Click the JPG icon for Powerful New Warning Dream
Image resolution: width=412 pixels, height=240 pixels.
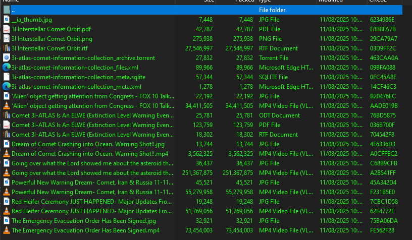coord(7,183)
